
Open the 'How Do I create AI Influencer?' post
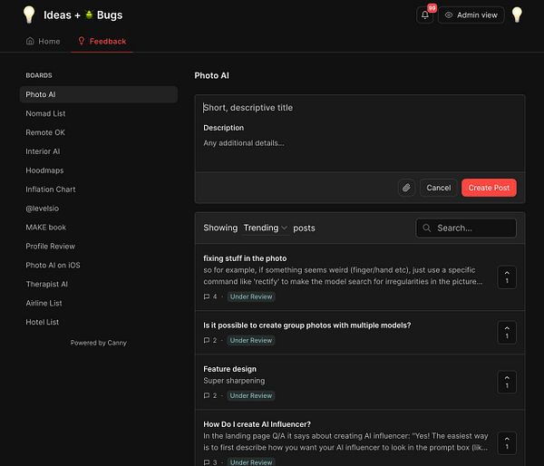click(257, 424)
